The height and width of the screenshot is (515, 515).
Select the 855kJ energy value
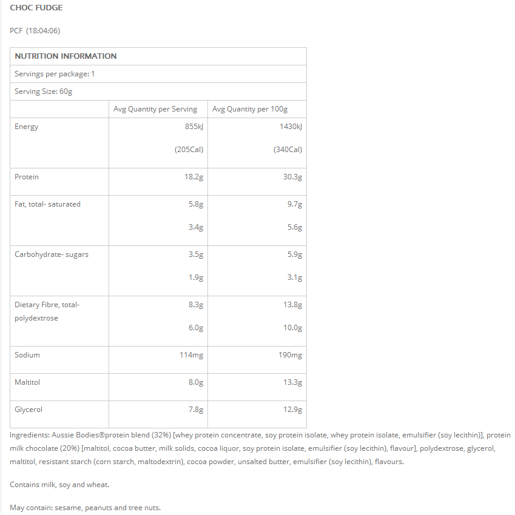[194, 127]
